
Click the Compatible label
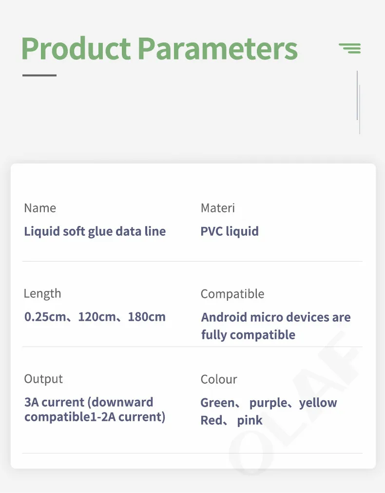232,294
